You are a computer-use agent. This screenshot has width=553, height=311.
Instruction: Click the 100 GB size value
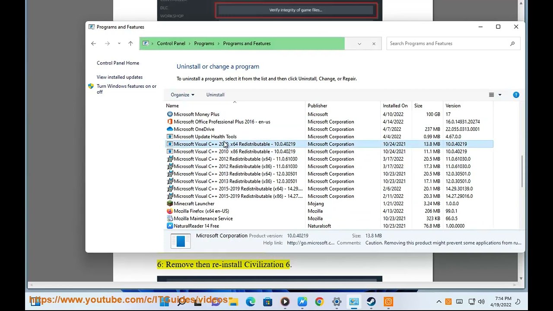(x=433, y=114)
